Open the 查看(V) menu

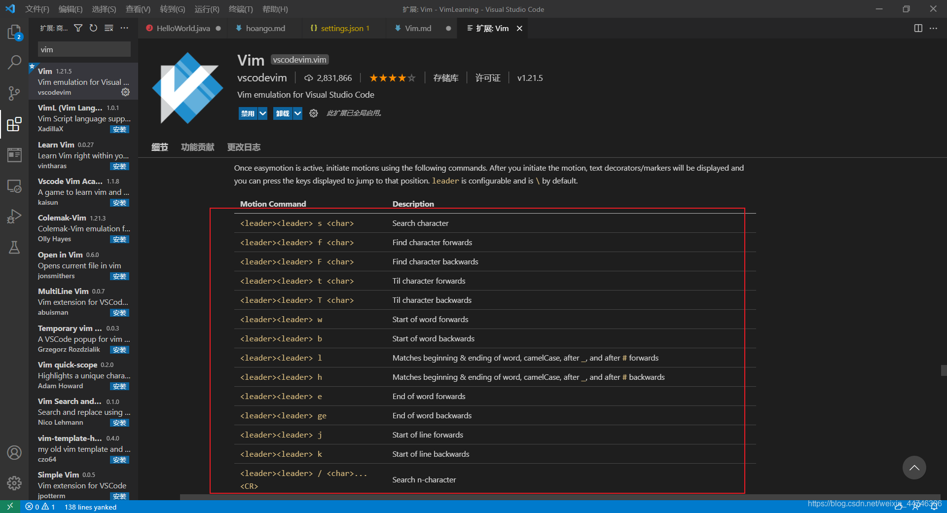click(x=138, y=9)
